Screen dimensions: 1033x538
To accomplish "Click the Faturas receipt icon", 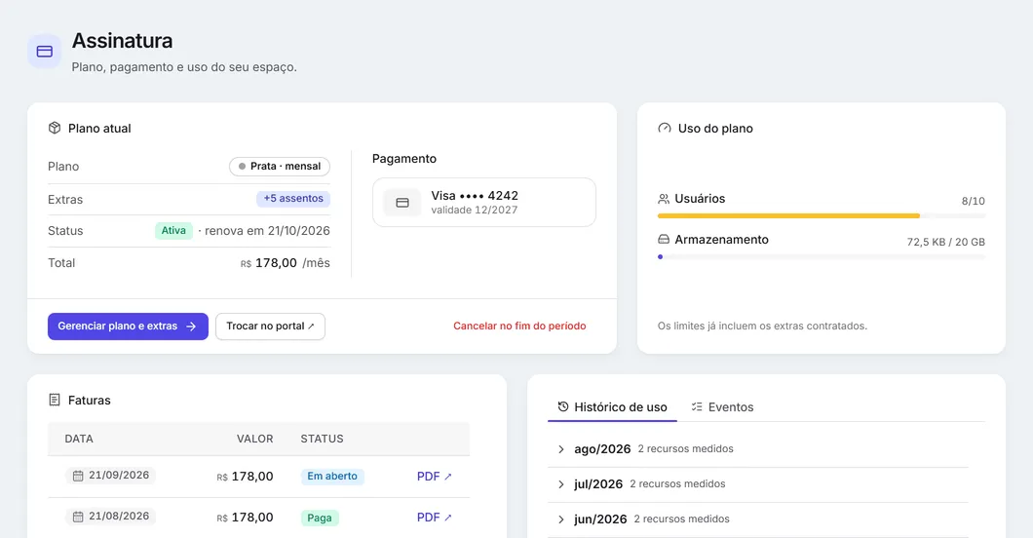I will [55, 400].
